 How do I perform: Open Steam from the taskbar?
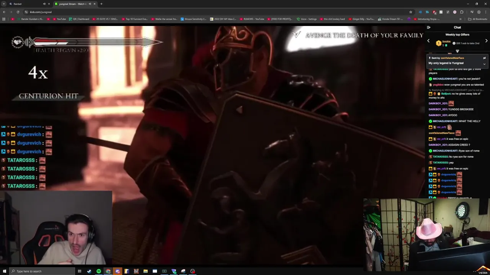89,271
